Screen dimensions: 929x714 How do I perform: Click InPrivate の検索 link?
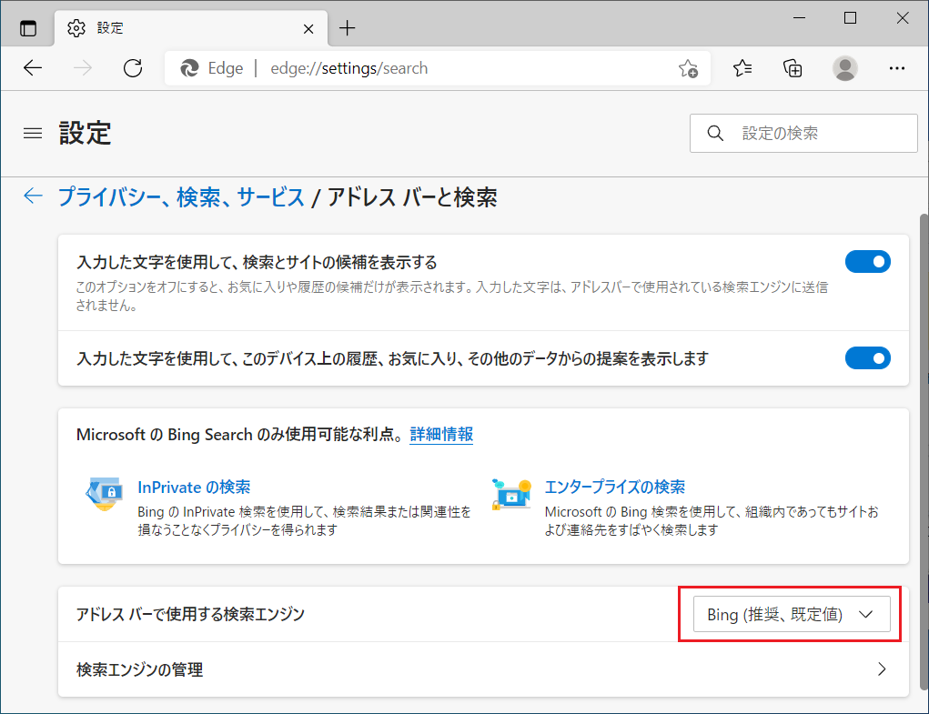click(x=194, y=488)
